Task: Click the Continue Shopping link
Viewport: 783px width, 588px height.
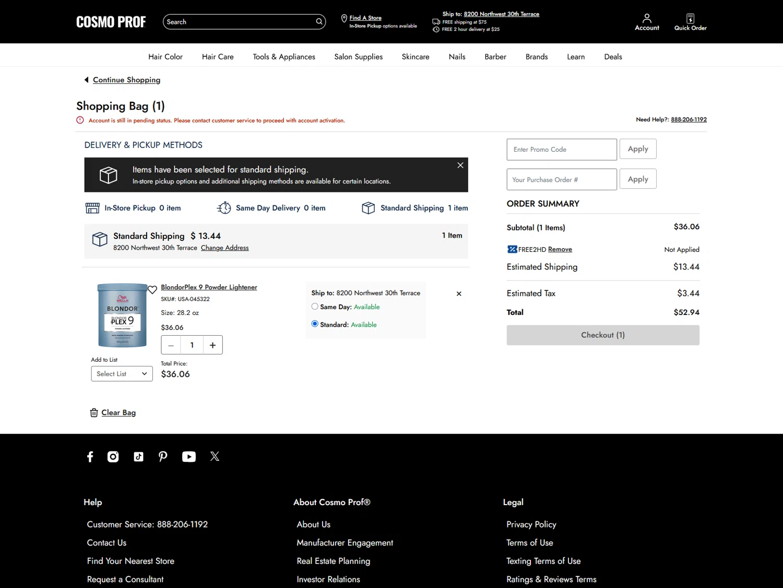Action: (x=126, y=80)
